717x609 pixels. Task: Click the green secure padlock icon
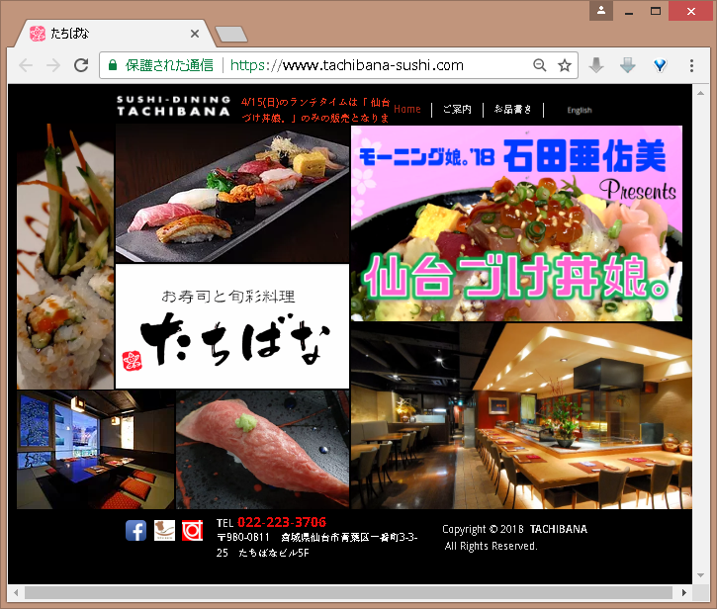(113, 65)
